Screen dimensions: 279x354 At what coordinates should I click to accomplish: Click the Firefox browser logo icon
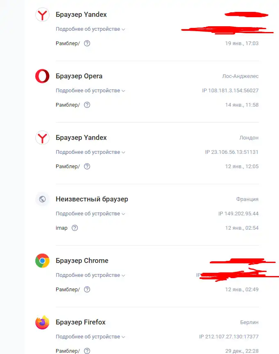point(42,322)
